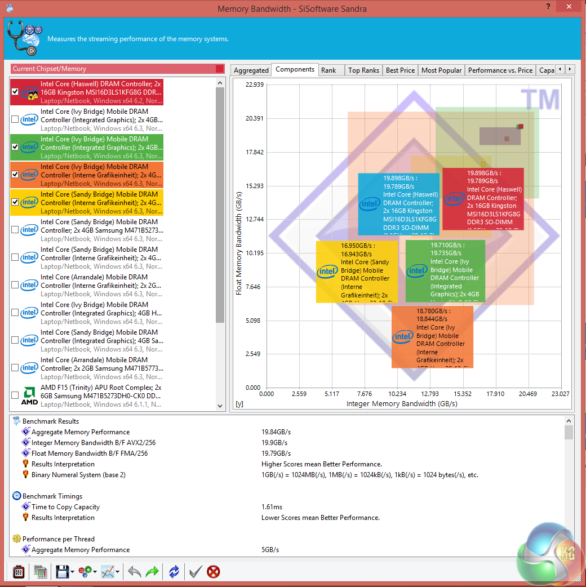Click the pin icon beside Binary Numeral System
Viewport: 586px width, 587px height.
click(x=25, y=474)
